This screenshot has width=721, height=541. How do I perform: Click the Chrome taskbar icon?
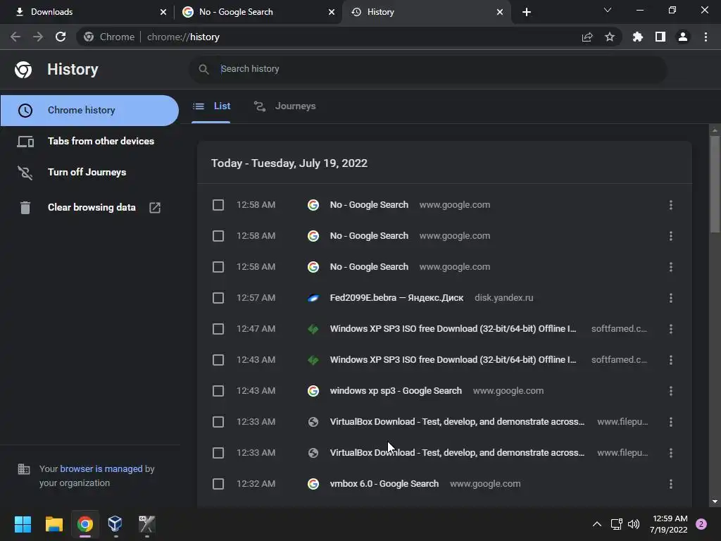(x=85, y=524)
